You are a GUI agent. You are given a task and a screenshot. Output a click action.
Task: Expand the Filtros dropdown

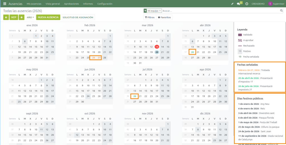(x=149, y=17)
